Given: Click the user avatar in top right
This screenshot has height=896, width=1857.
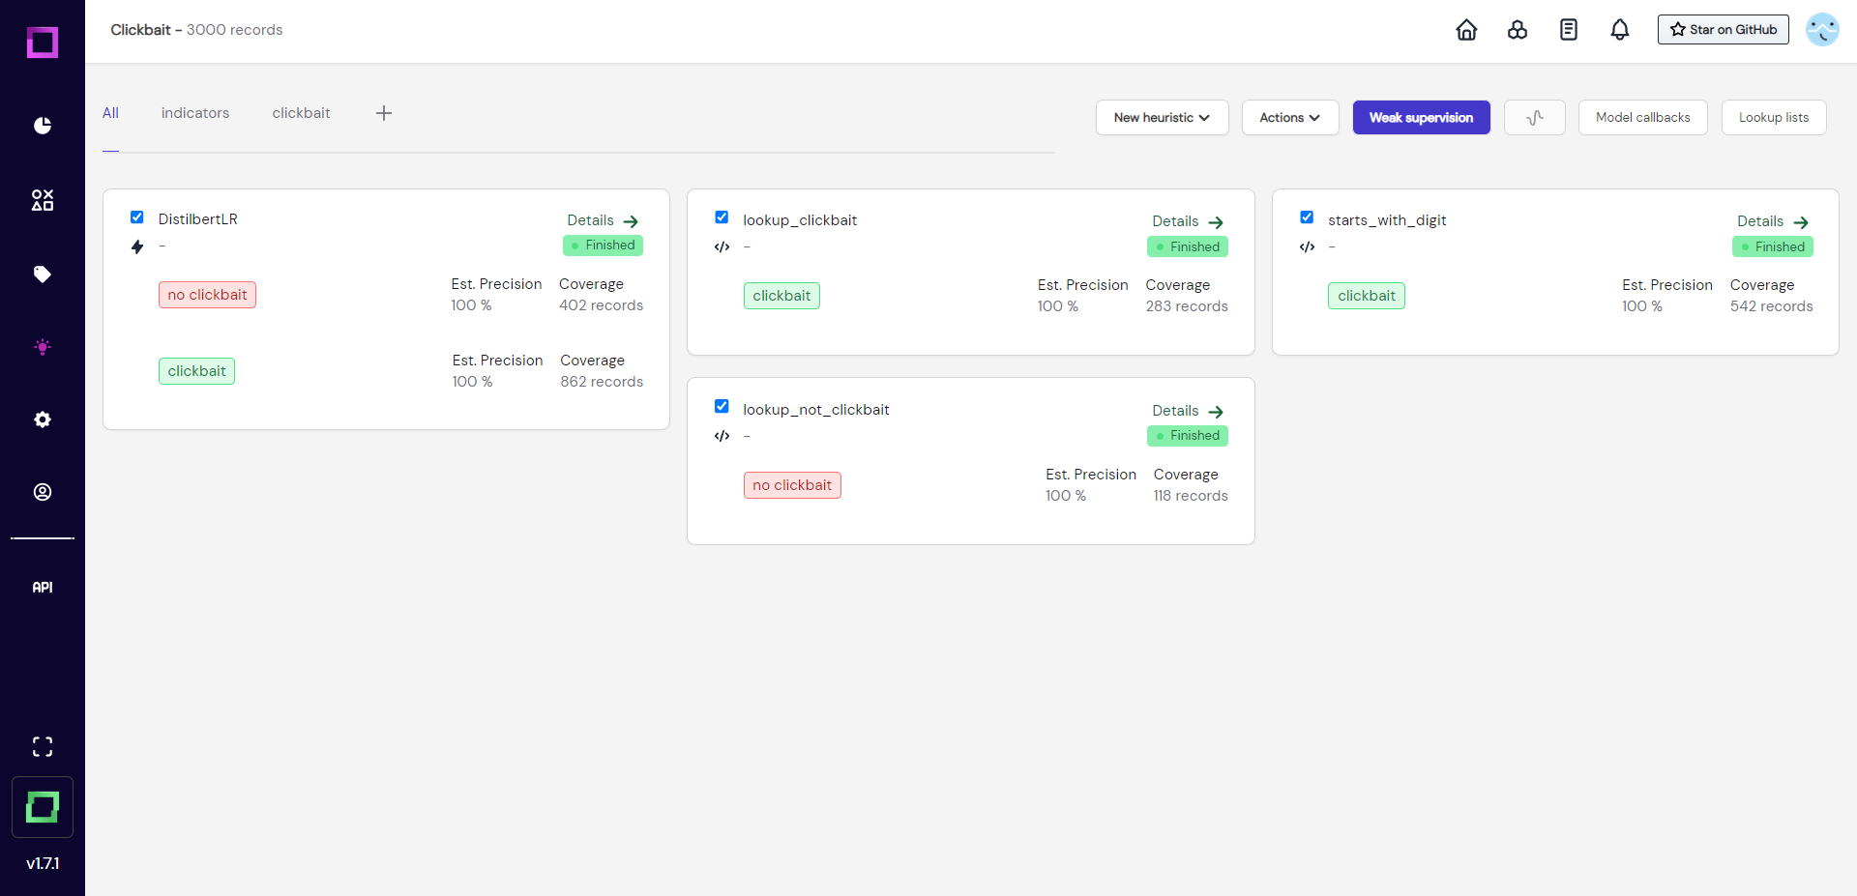Looking at the screenshot, I should click(x=1822, y=30).
